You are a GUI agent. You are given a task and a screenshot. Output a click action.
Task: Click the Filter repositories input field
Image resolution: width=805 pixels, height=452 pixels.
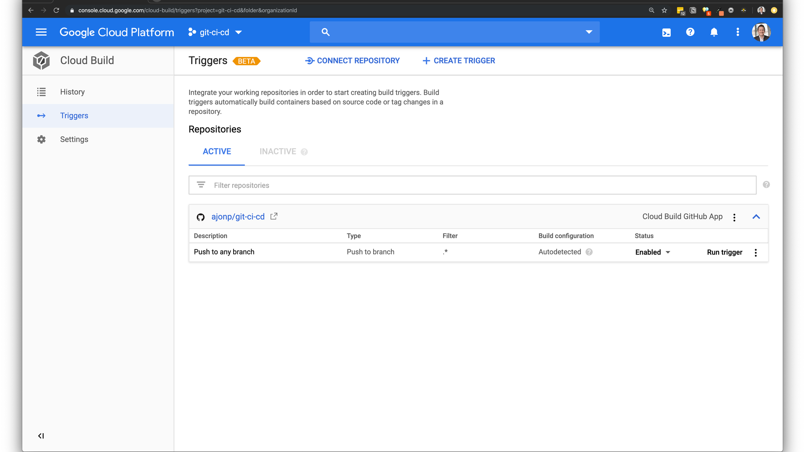point(472,185)
